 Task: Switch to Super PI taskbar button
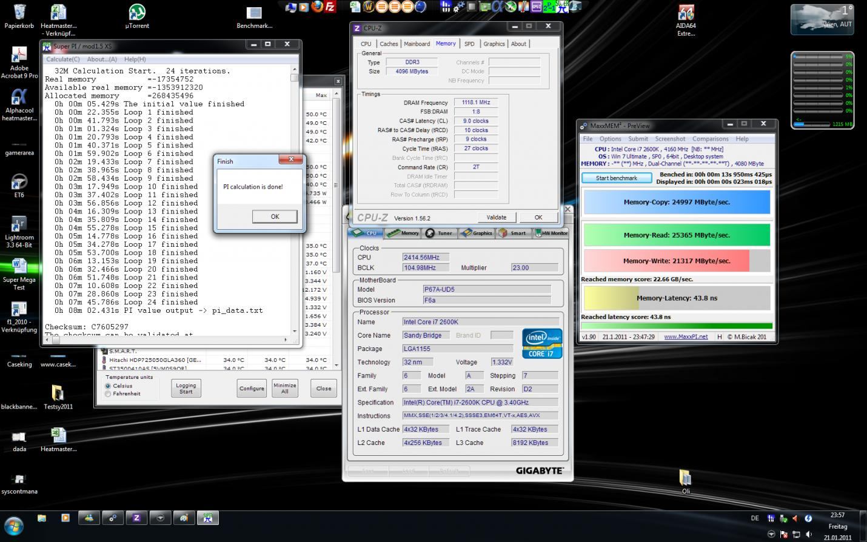tap(207, 518)
